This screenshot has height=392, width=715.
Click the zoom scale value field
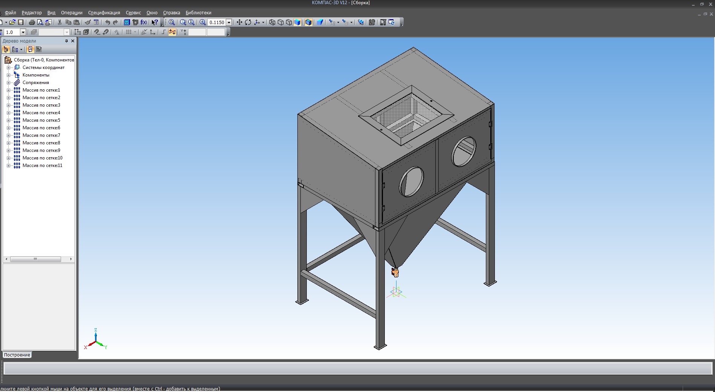coord(217,22)
